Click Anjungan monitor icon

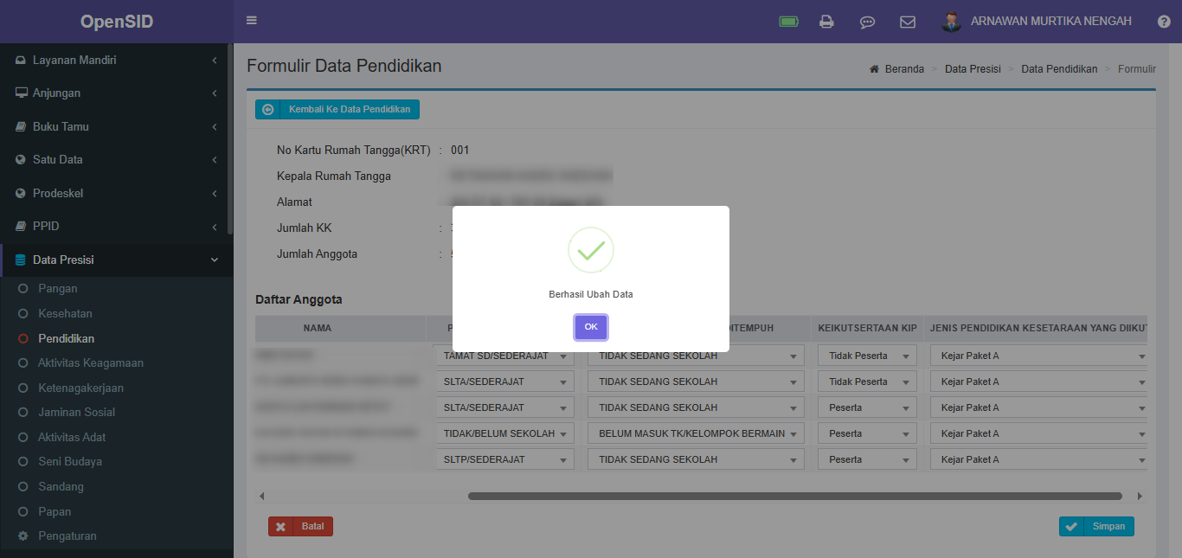tap(21, 93)
